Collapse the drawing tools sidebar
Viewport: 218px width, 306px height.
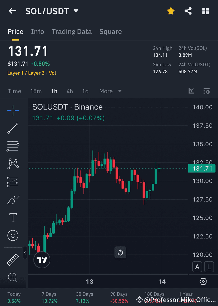[25, 253]
